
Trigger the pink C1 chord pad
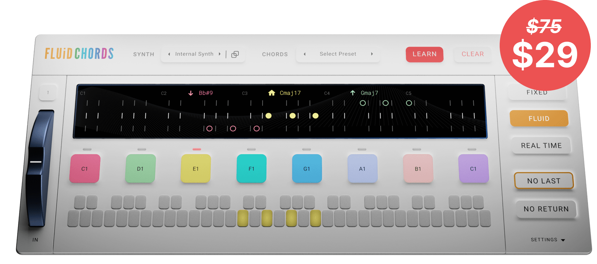pos(85,169)
